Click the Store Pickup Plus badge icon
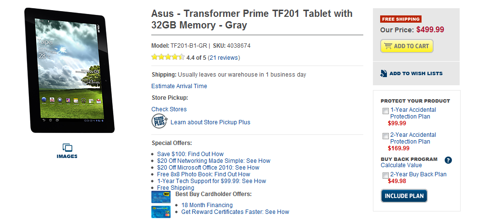 [159, 121]
